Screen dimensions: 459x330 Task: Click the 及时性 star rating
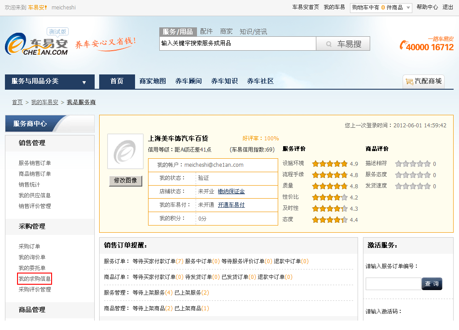(330, 208)
